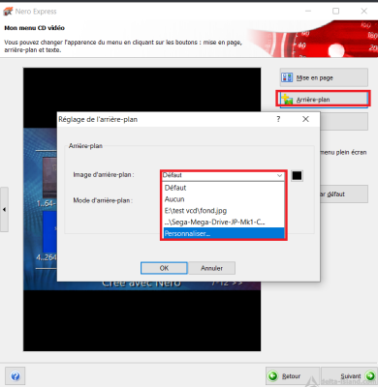This screenshot has height=387, width=378.
Task: Open Nero Express help blue question icon
Action: point(16,376)
